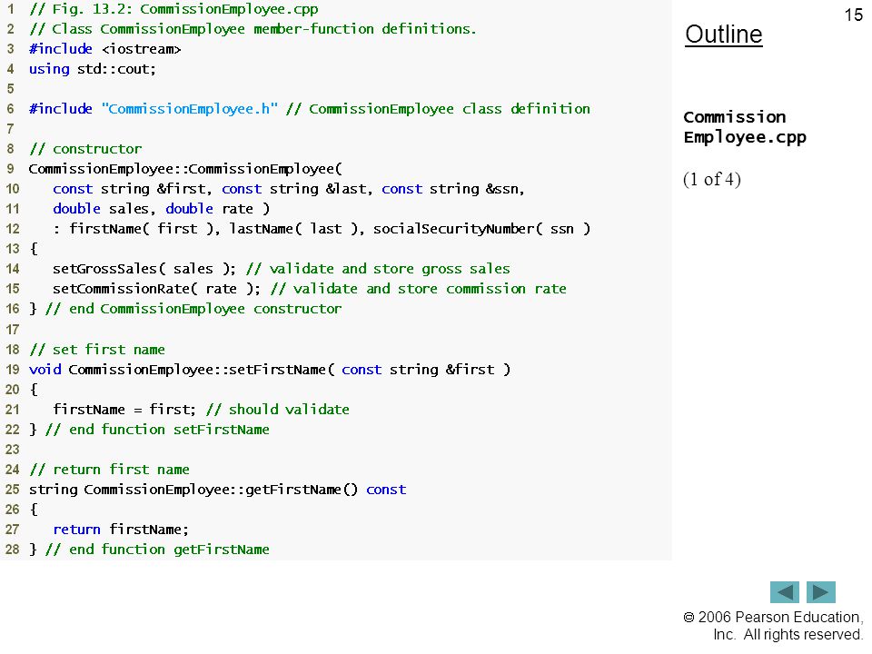872x654 pixels.
Task: Select the "&ssn," parameter on line 10
Action: pos(505,189)
